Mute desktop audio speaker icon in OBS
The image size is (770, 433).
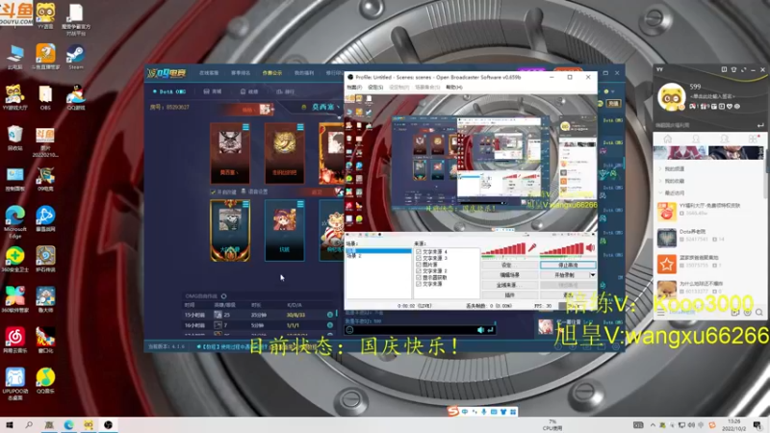coord(590,247)
